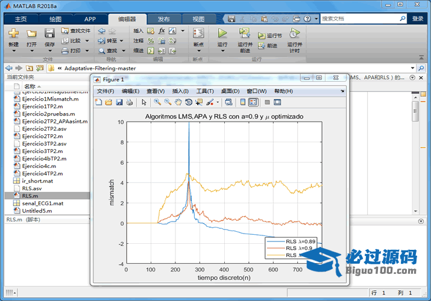The image size is (431, 301).
Task: Click the show plot tools icon in Figure 1
Action: pos(278,102)
